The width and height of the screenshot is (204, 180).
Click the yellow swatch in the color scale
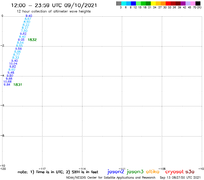pyautogui.click(x=153, y=3)
